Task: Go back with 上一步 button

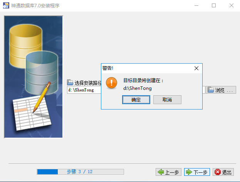Action: (x=168, y=172)
